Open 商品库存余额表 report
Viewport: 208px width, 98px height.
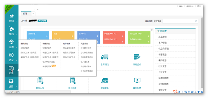69,48
